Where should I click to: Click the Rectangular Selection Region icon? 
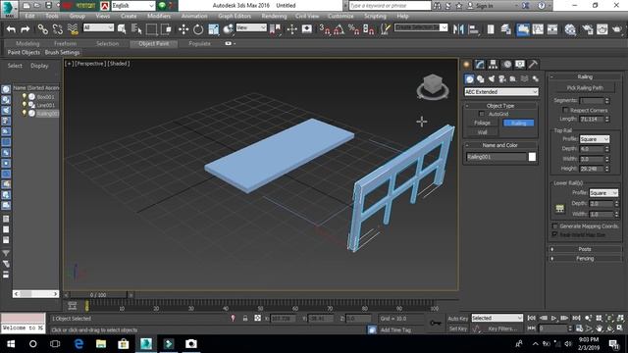[151, 28]
